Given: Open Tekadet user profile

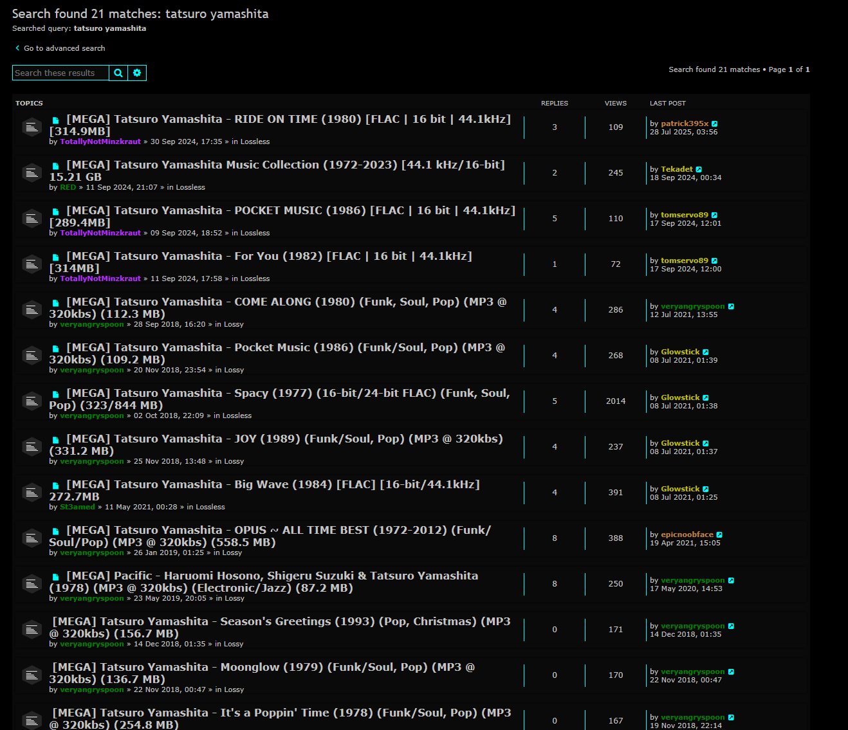Looking at the screenshot, I should pyautogui.click(x=677, y=169).
